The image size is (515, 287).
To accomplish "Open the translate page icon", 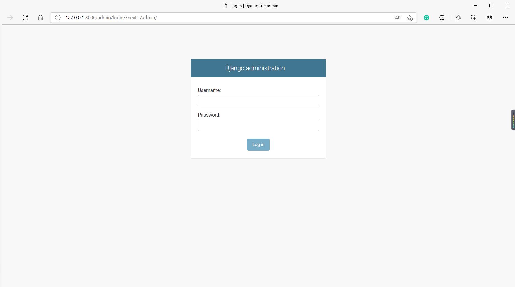I will (x=397, y=18).
